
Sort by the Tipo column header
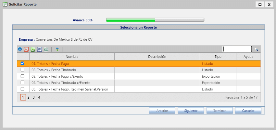[218, 57]
